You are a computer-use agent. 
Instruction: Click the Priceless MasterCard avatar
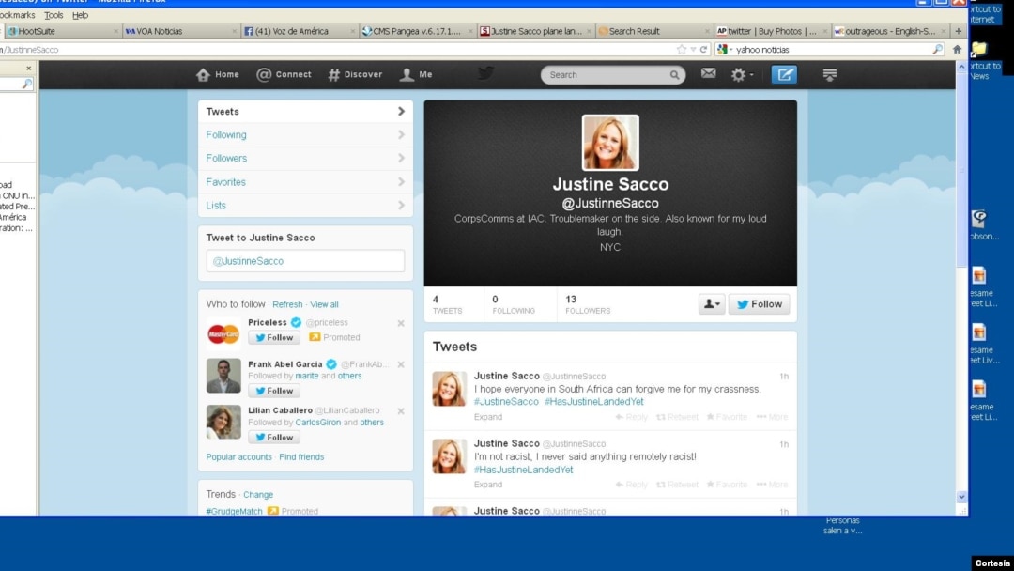(x=223, y=334)
